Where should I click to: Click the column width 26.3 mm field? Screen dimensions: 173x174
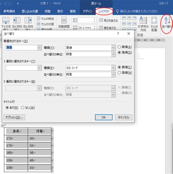(x=85, y=28)
